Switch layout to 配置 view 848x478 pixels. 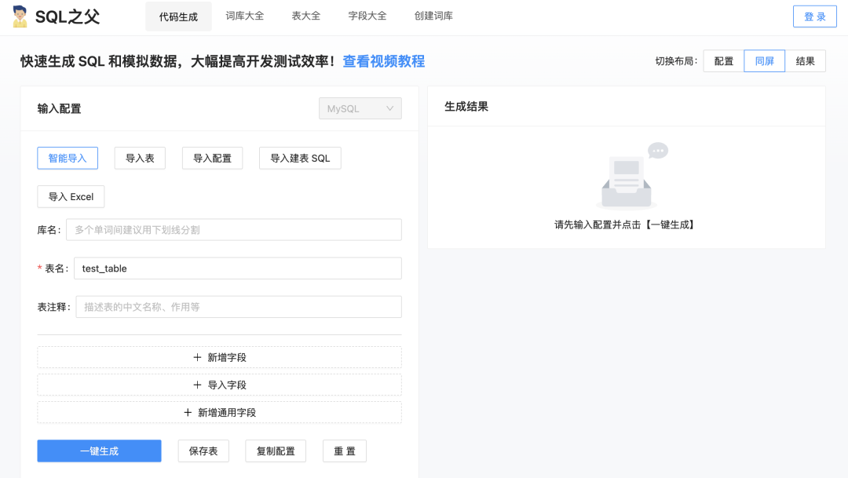click(x=723, y=61)
